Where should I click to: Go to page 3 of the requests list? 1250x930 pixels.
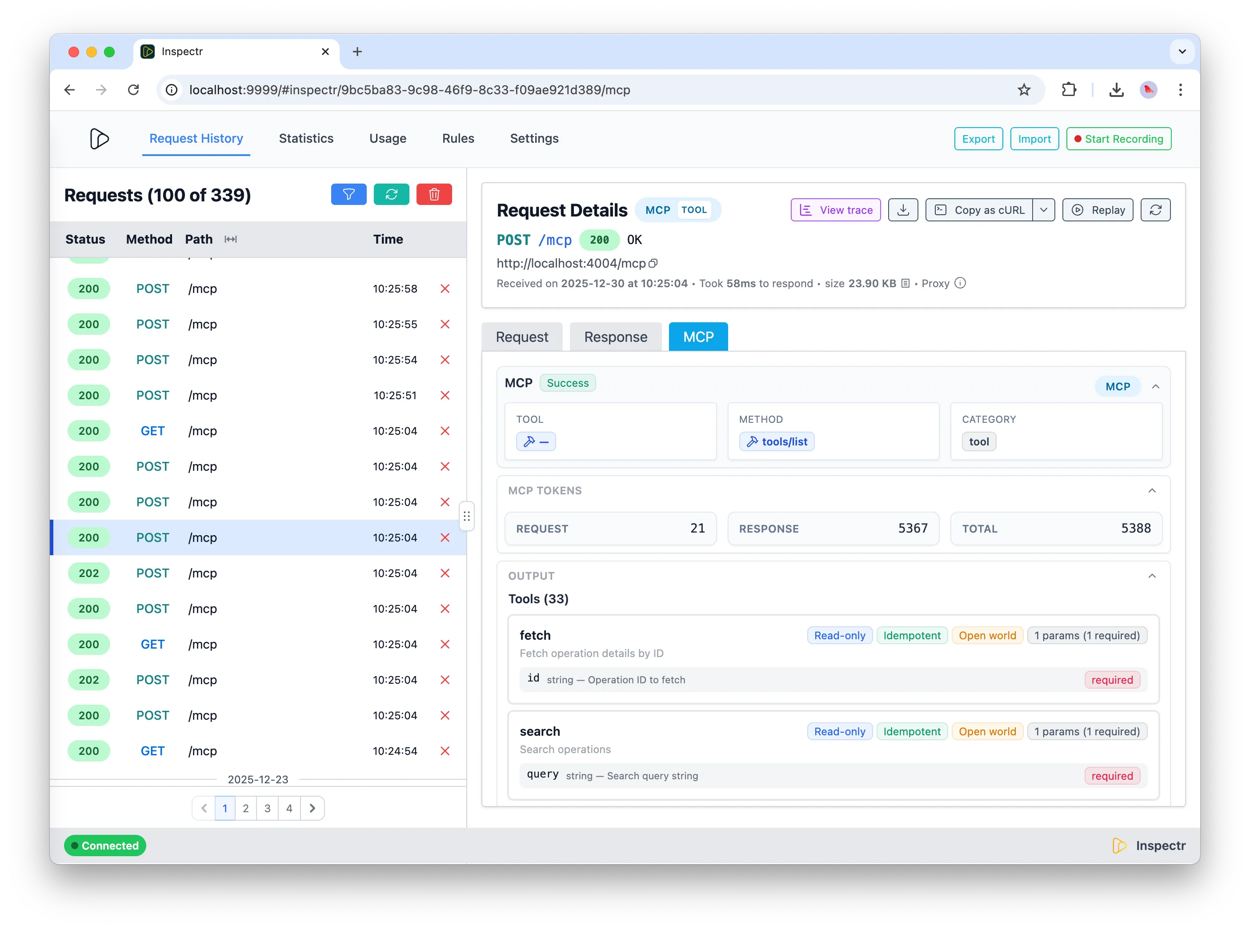(x=267, y=808)
